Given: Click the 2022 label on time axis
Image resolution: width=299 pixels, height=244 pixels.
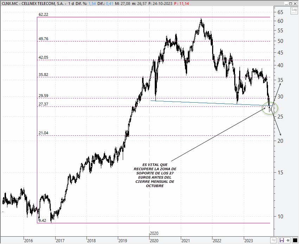Looking at the screenshot, I should coord(217,241).
